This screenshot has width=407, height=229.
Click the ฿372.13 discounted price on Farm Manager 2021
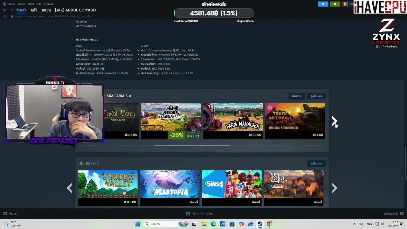193,136
